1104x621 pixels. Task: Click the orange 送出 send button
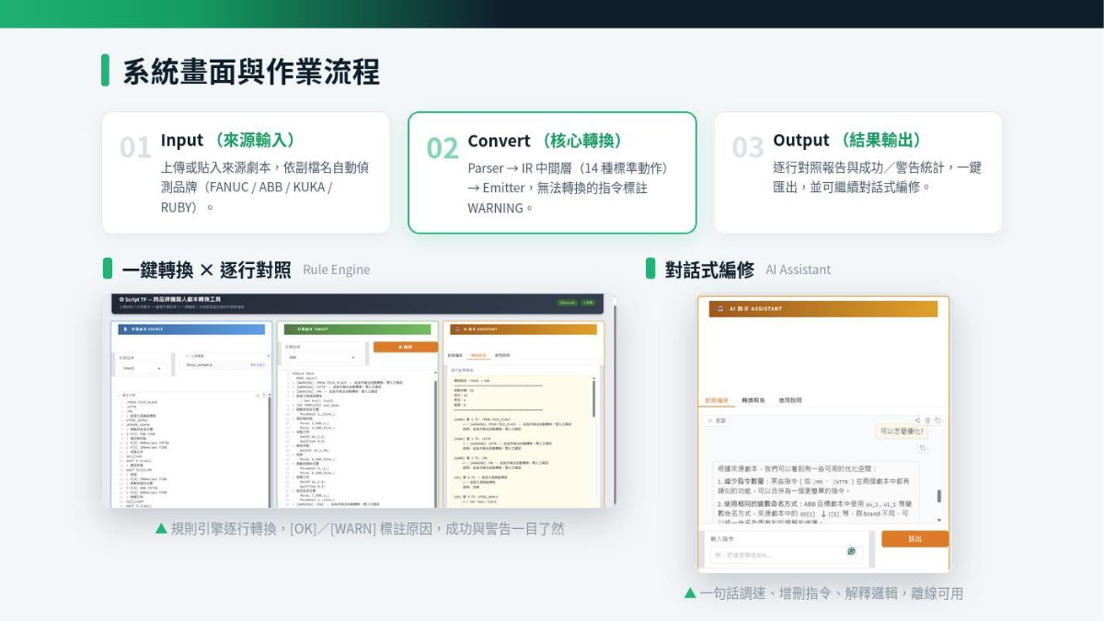pos(914,538)
